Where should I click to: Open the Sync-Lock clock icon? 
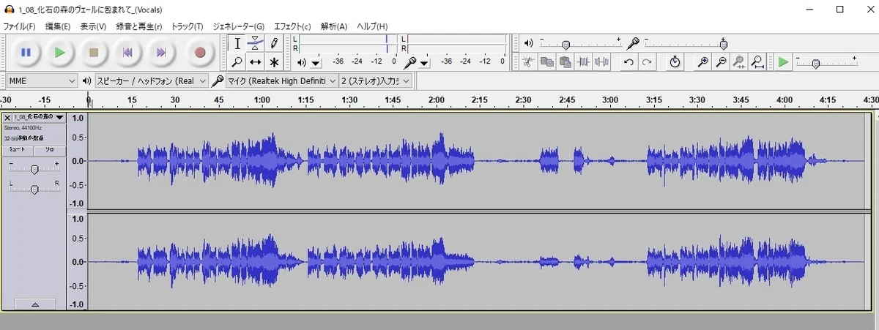point(675,62)
